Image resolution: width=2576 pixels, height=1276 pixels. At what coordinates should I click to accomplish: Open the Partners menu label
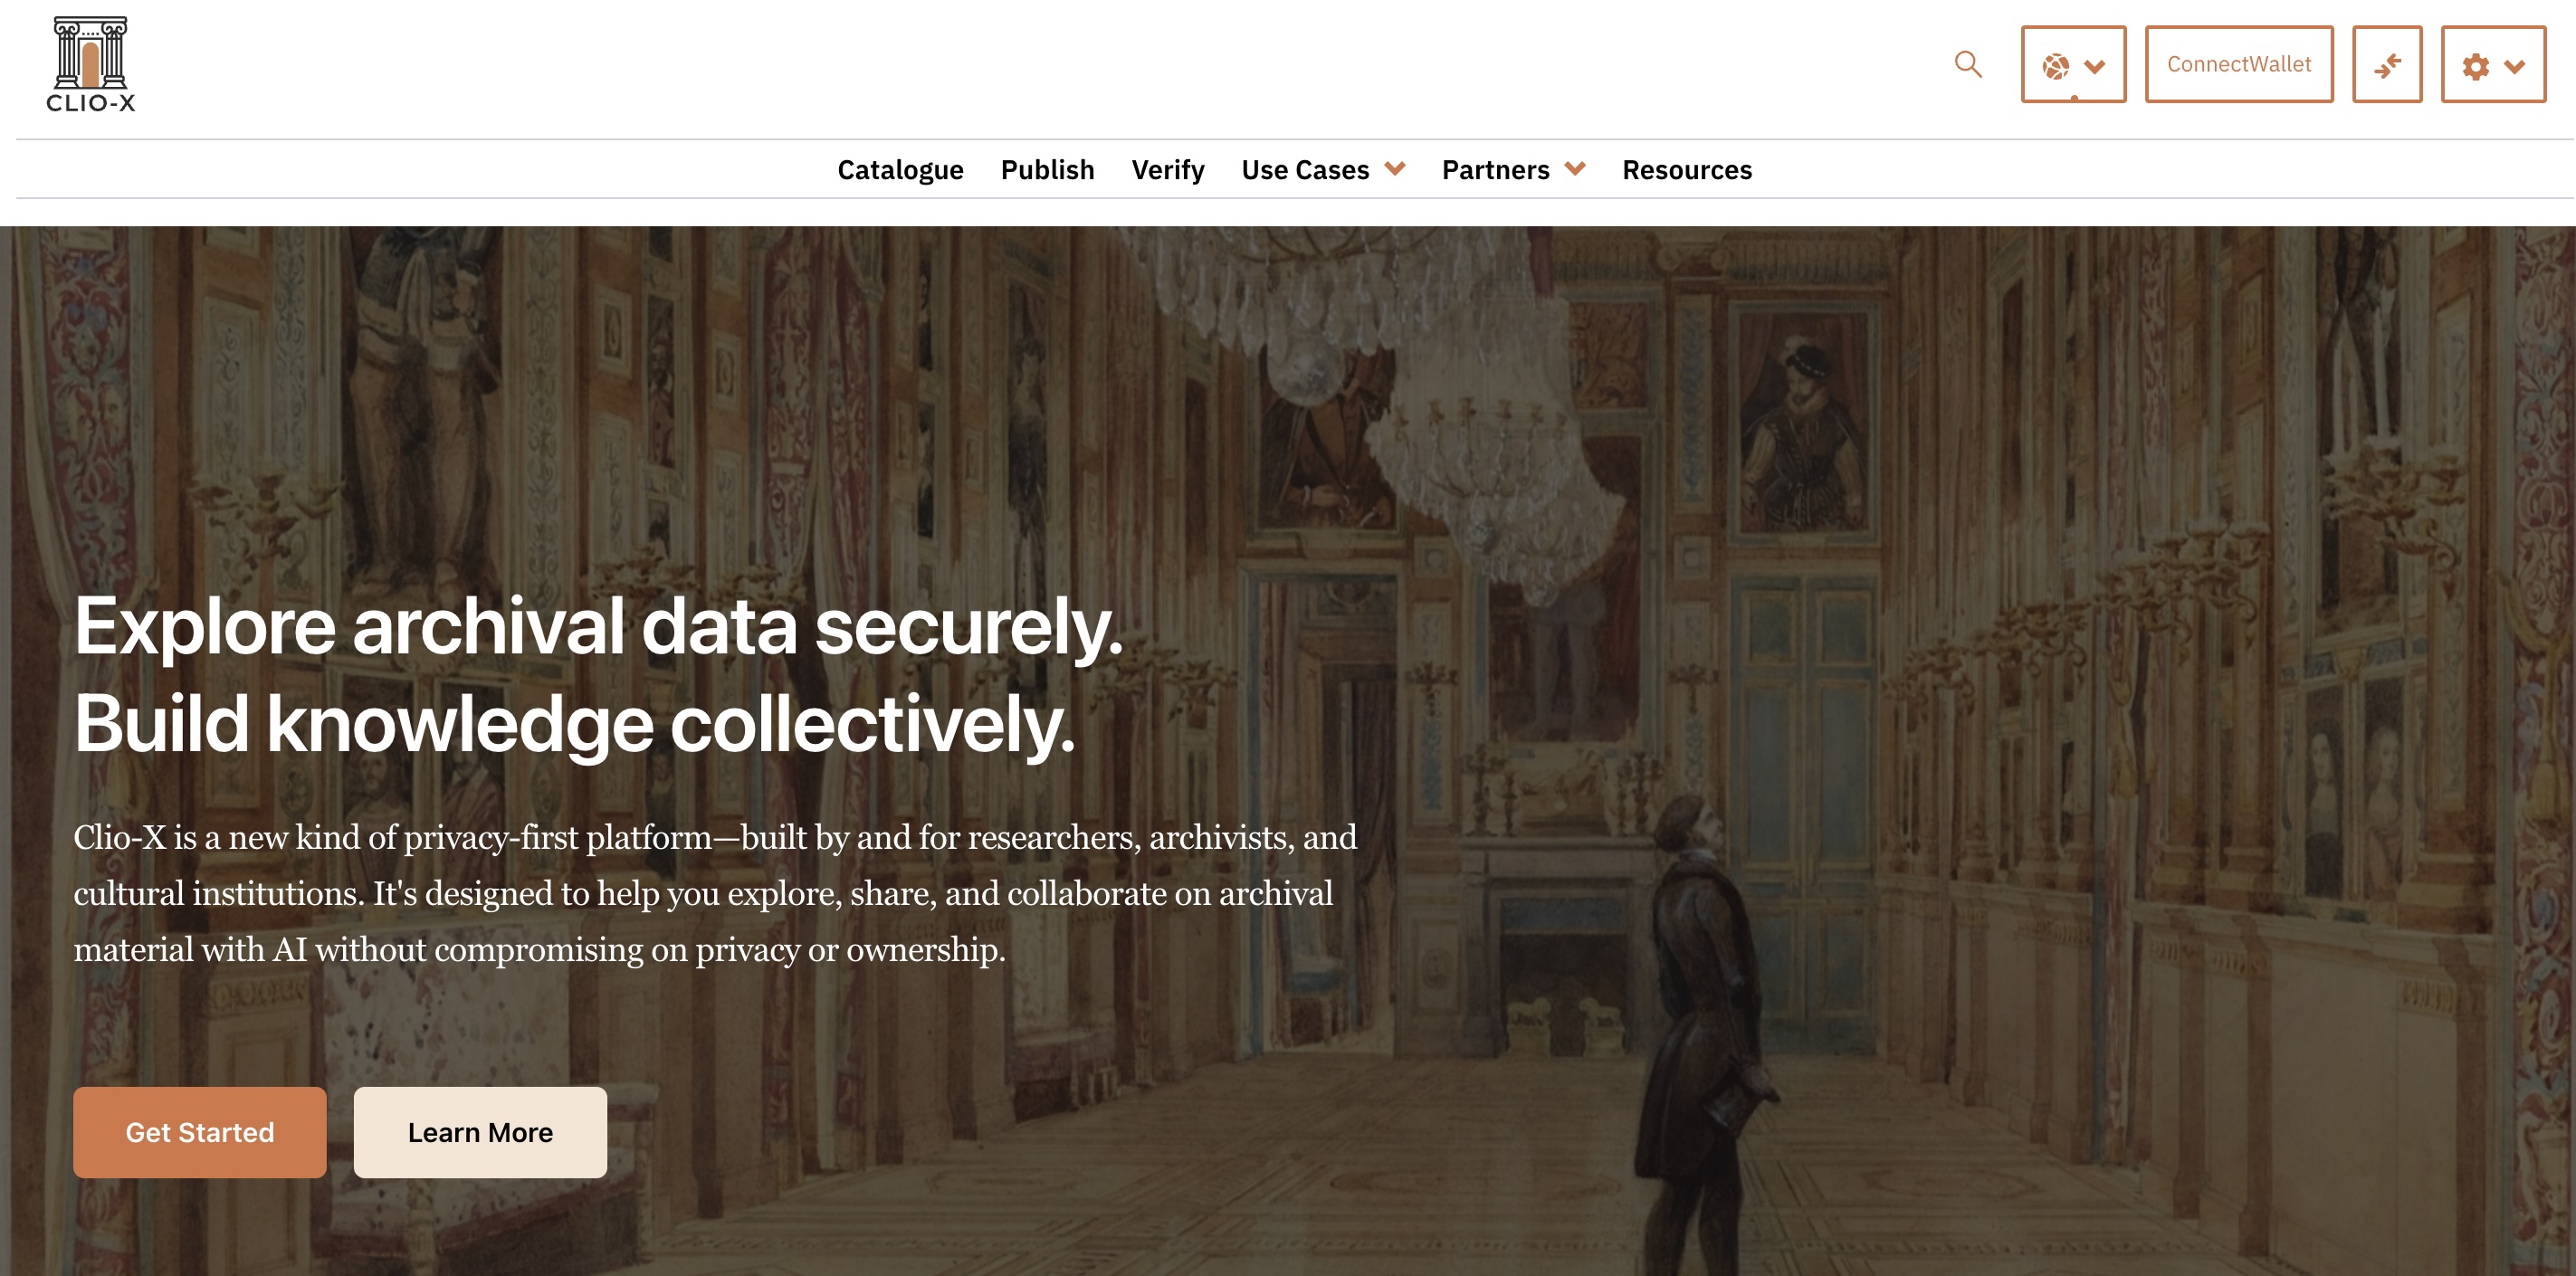(1495, 170)
